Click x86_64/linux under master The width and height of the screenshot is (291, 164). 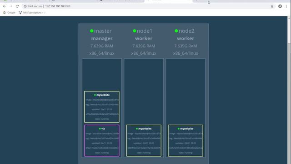[x=102, y=53]
